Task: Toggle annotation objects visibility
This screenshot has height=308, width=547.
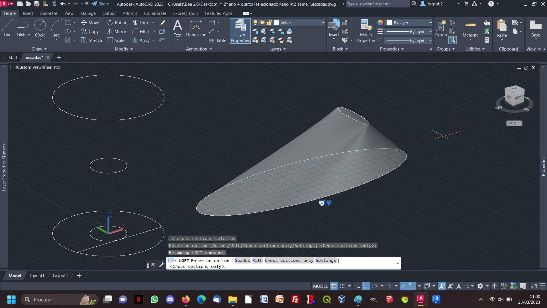Action: [x=442, y=286]
